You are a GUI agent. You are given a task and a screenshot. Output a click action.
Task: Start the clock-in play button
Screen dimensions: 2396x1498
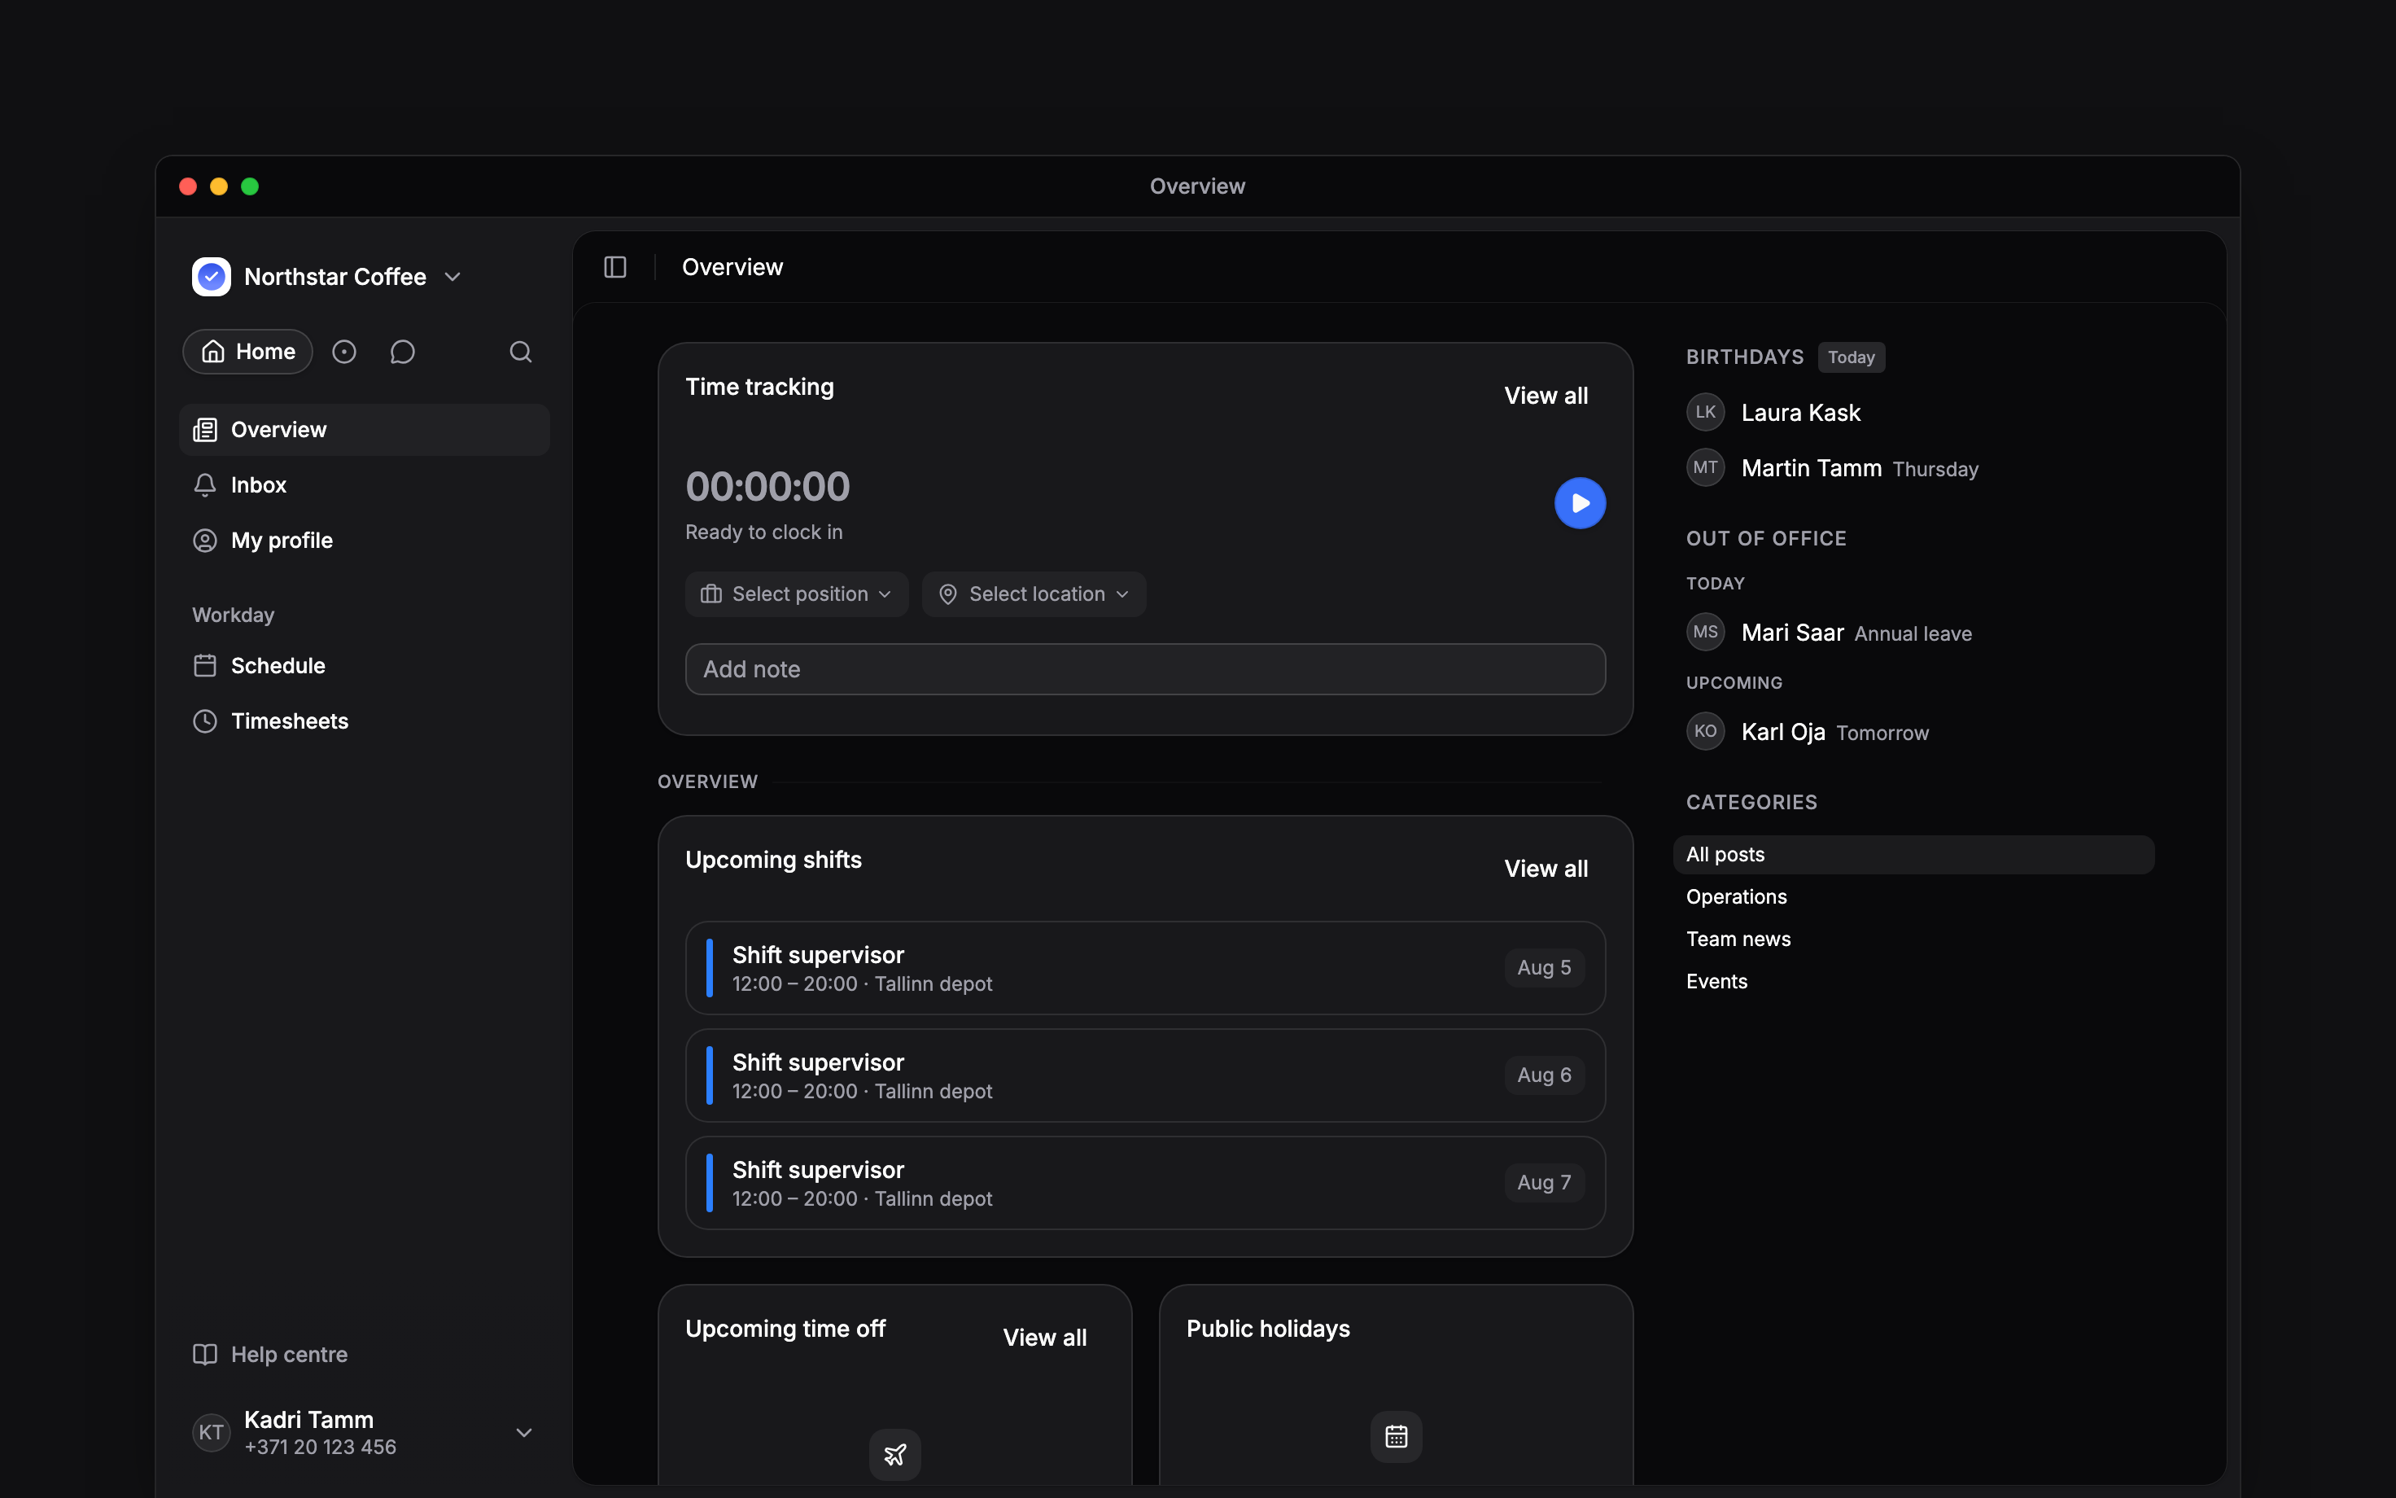[1579, 503]
